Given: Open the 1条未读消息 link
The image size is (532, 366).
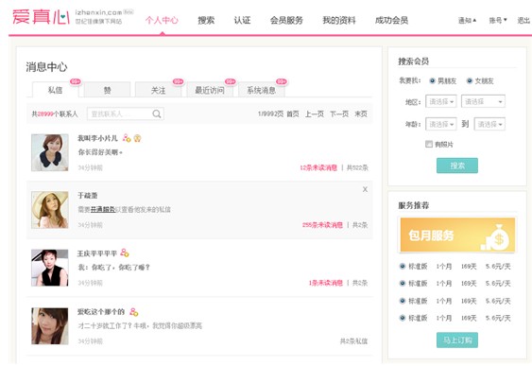Looking at the screenshot, I should click(326, 283).
